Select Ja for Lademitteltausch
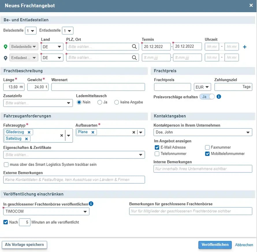 100,102
